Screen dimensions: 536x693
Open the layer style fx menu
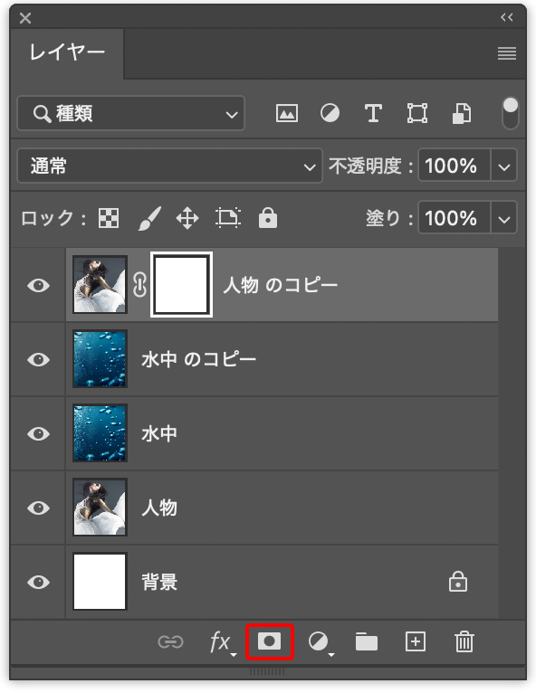pos(223,642)
